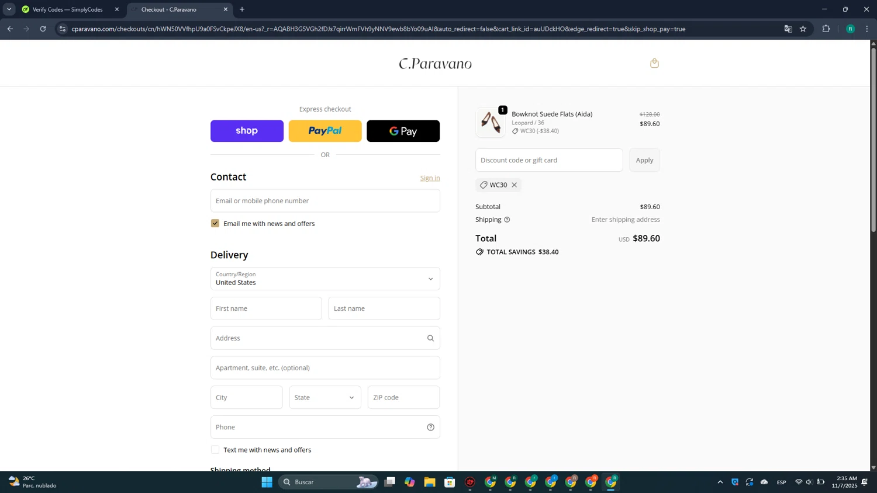The image size is (877, 493).
Task: Open the Chrome profile avatar
Action: pos(850,29)
